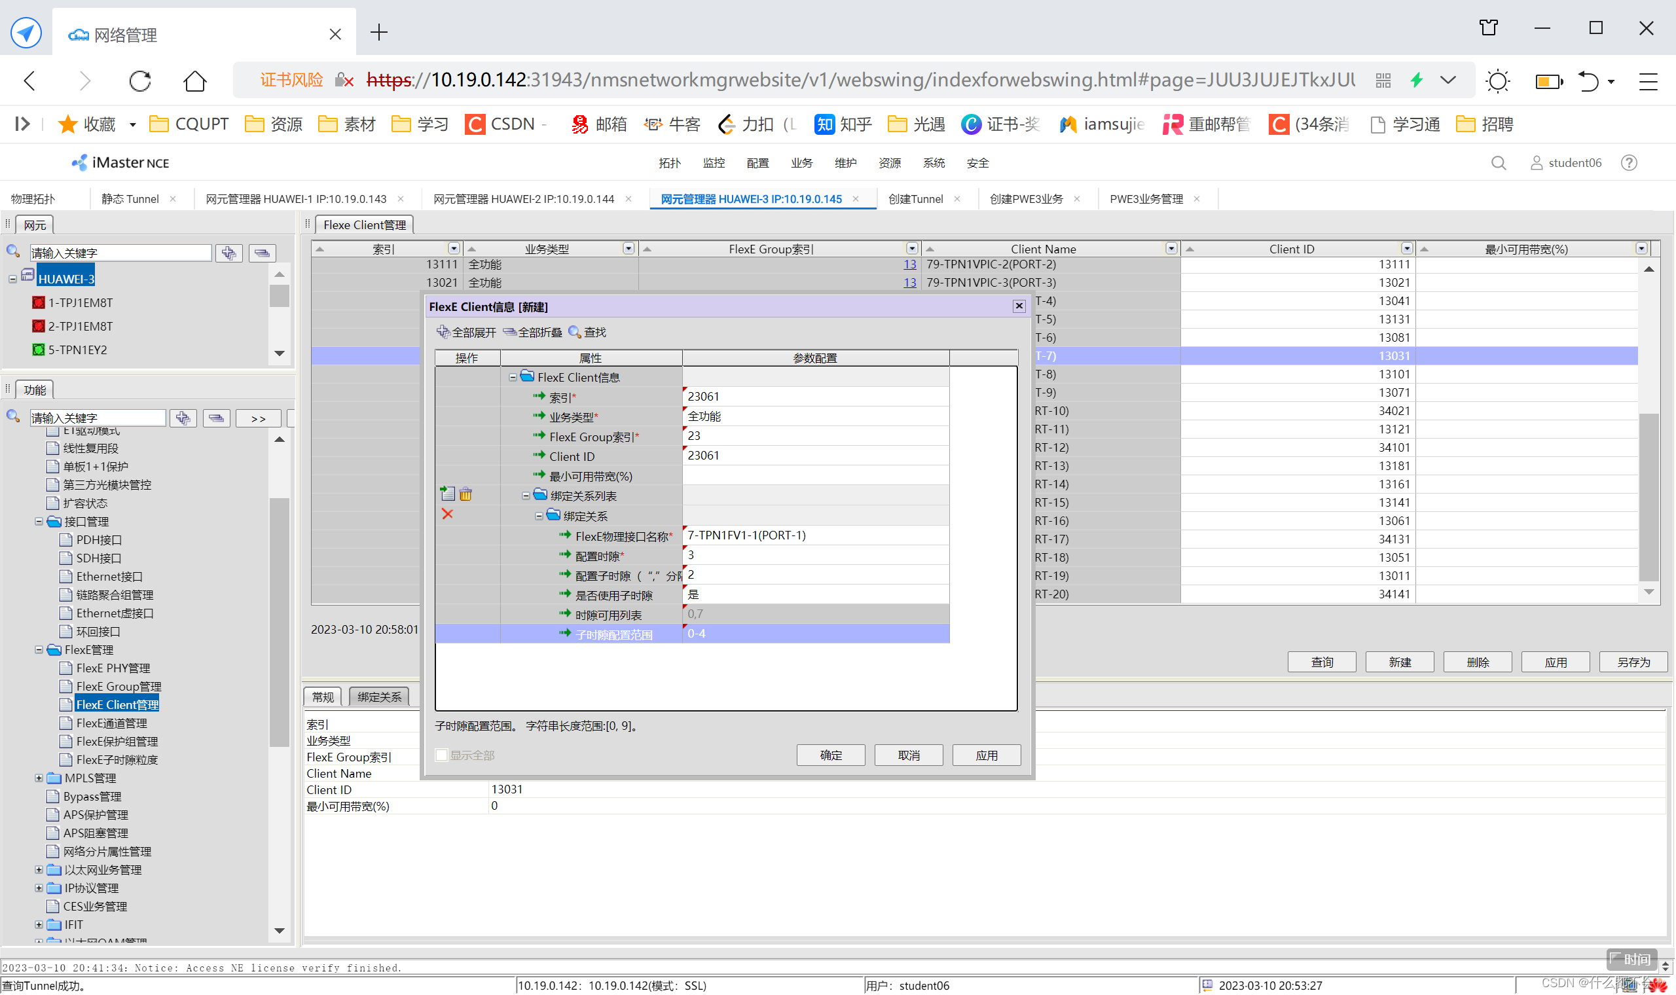Expand the MPLS管理 folder
This screenshot has width=1676, height=995.
39,778
